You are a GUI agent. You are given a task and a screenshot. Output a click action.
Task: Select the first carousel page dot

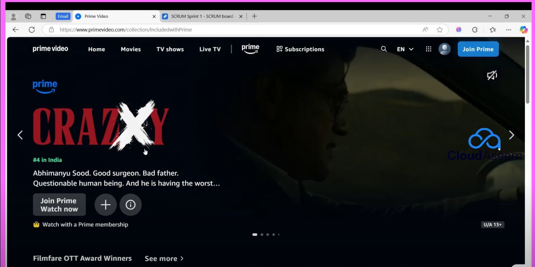point(255,235)
